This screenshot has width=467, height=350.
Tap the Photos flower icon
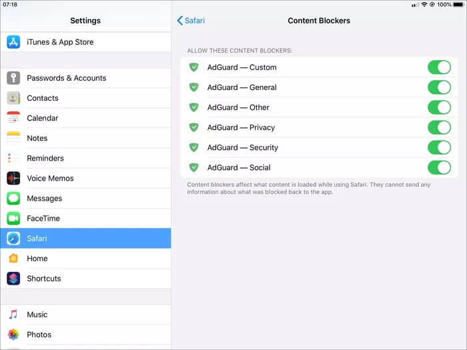tap(13, 335)
